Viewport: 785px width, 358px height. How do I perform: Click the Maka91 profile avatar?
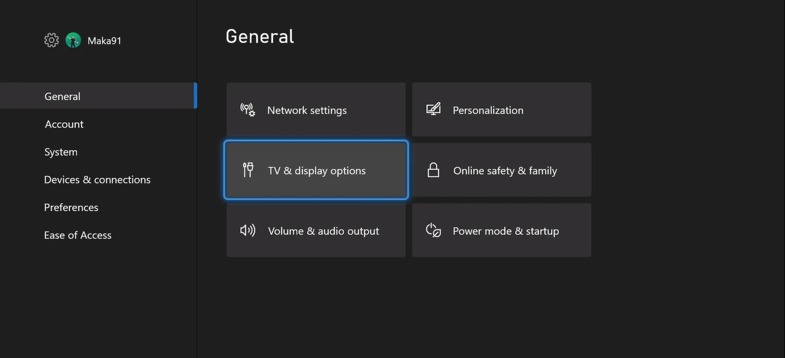point(73,40)
